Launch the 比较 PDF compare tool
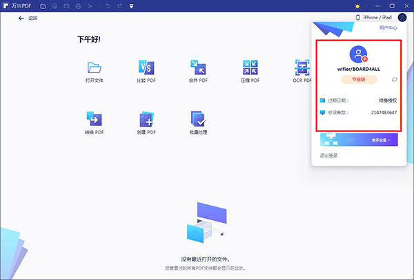The image size is (414, 280). [x=146, y=67]
